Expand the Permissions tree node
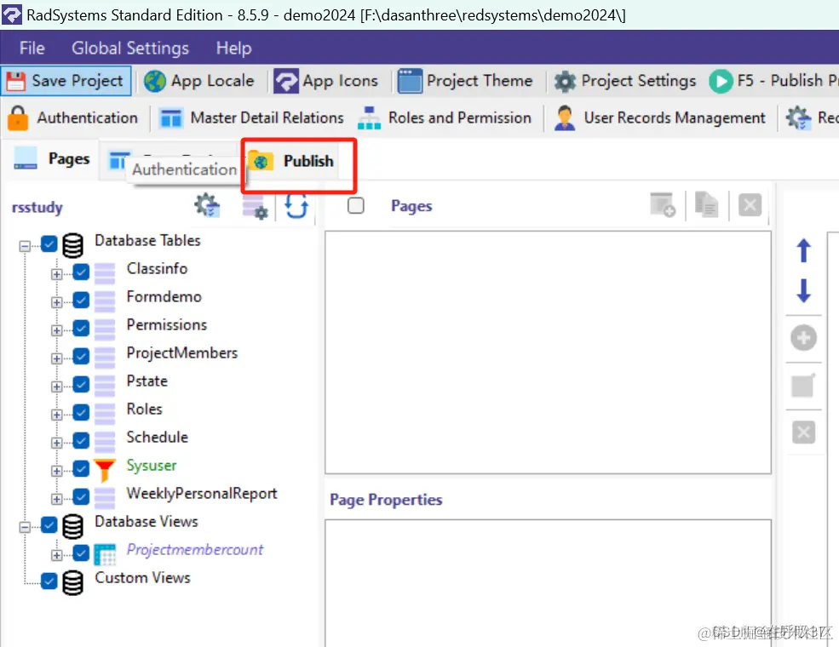Screen dimensions: 839x647 coord(57,330)
